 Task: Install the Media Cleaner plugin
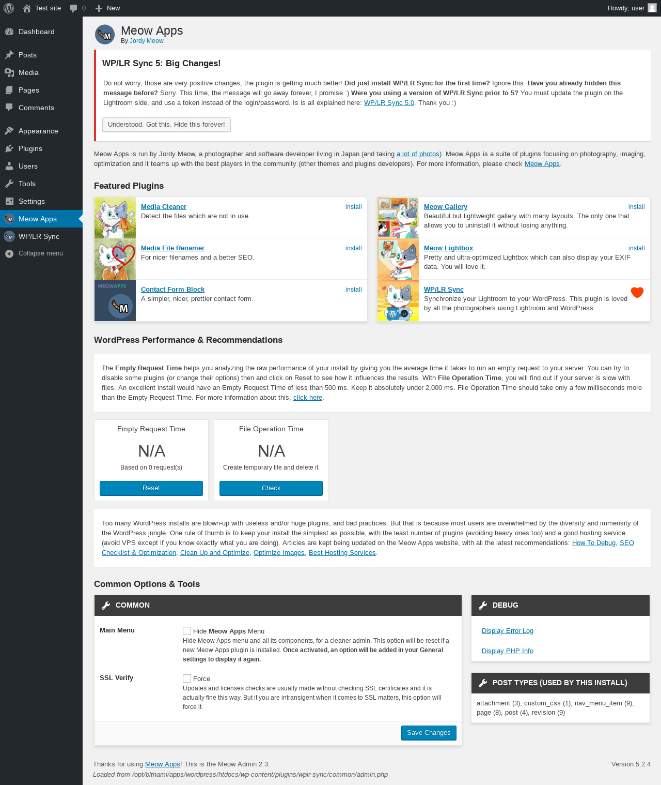click(354, 207)
